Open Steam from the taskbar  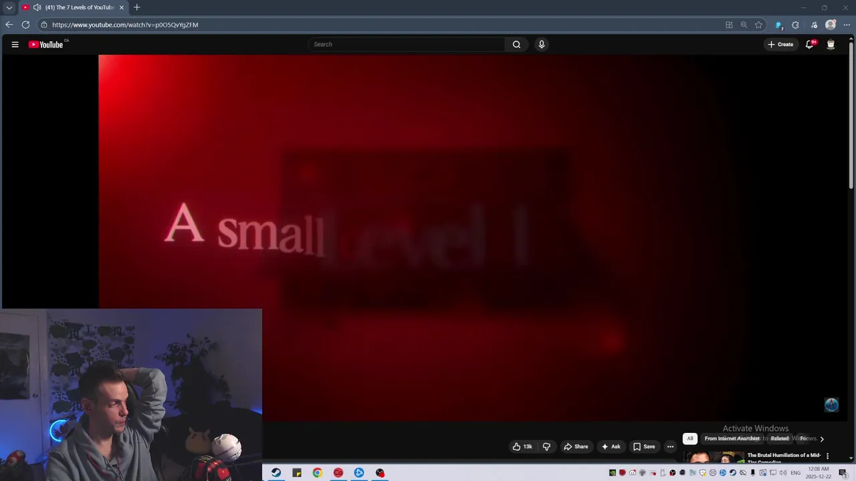[276, 473]
